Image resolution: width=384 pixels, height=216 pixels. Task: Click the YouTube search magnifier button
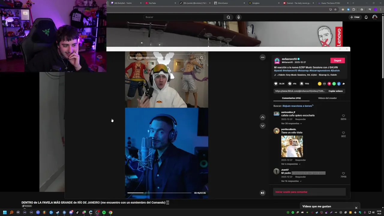[228, 17]
